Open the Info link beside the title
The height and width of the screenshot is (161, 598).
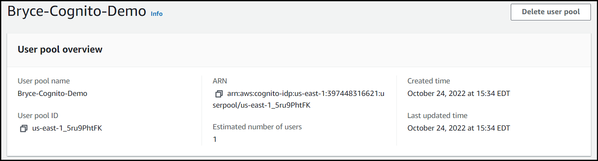click(156, 14)
